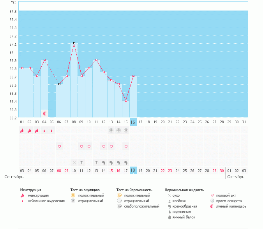This screenshot has height=229, width=263.
Task: Click the heart intercourse icon under day 15
Action: [126, 147]
